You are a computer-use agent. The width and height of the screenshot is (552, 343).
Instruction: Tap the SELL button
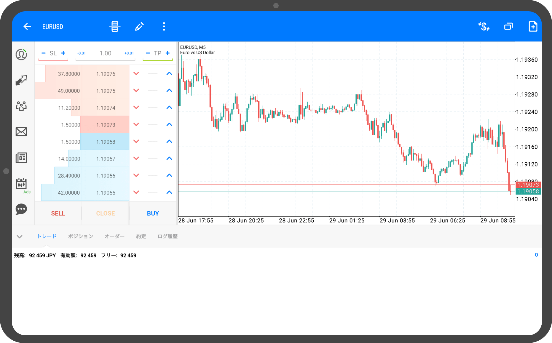click(x=58, y=213)
